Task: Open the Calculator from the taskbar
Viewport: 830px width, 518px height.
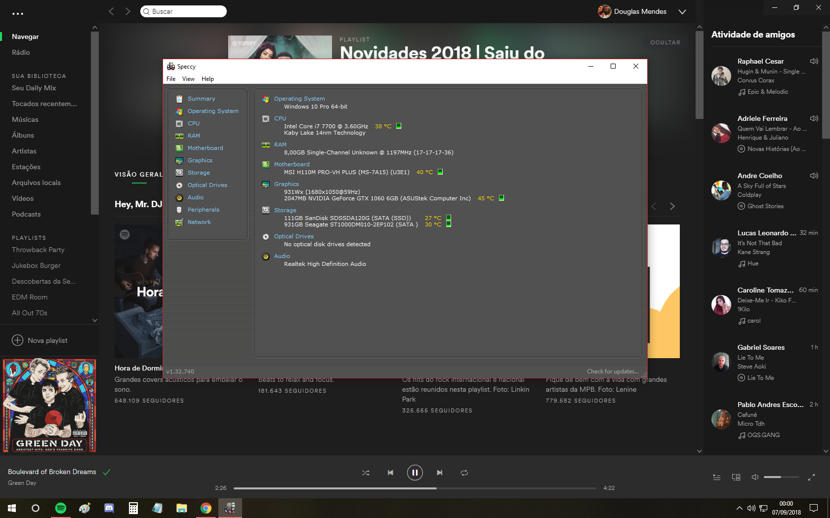Action: pyautogui.click(x=133, y=508)
